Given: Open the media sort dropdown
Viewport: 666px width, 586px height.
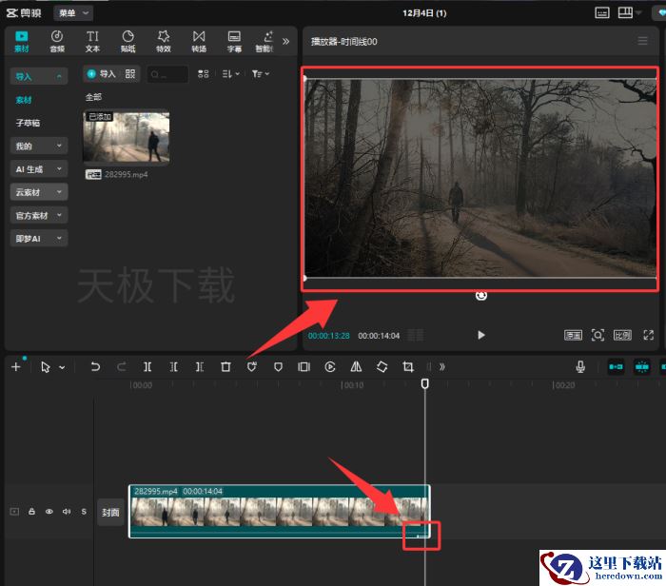Looking at the screenshot, I should pos(230,74).
